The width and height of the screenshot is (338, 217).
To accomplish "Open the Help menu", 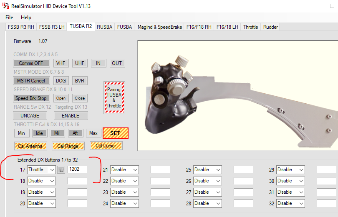I will (x=26, y=17).
